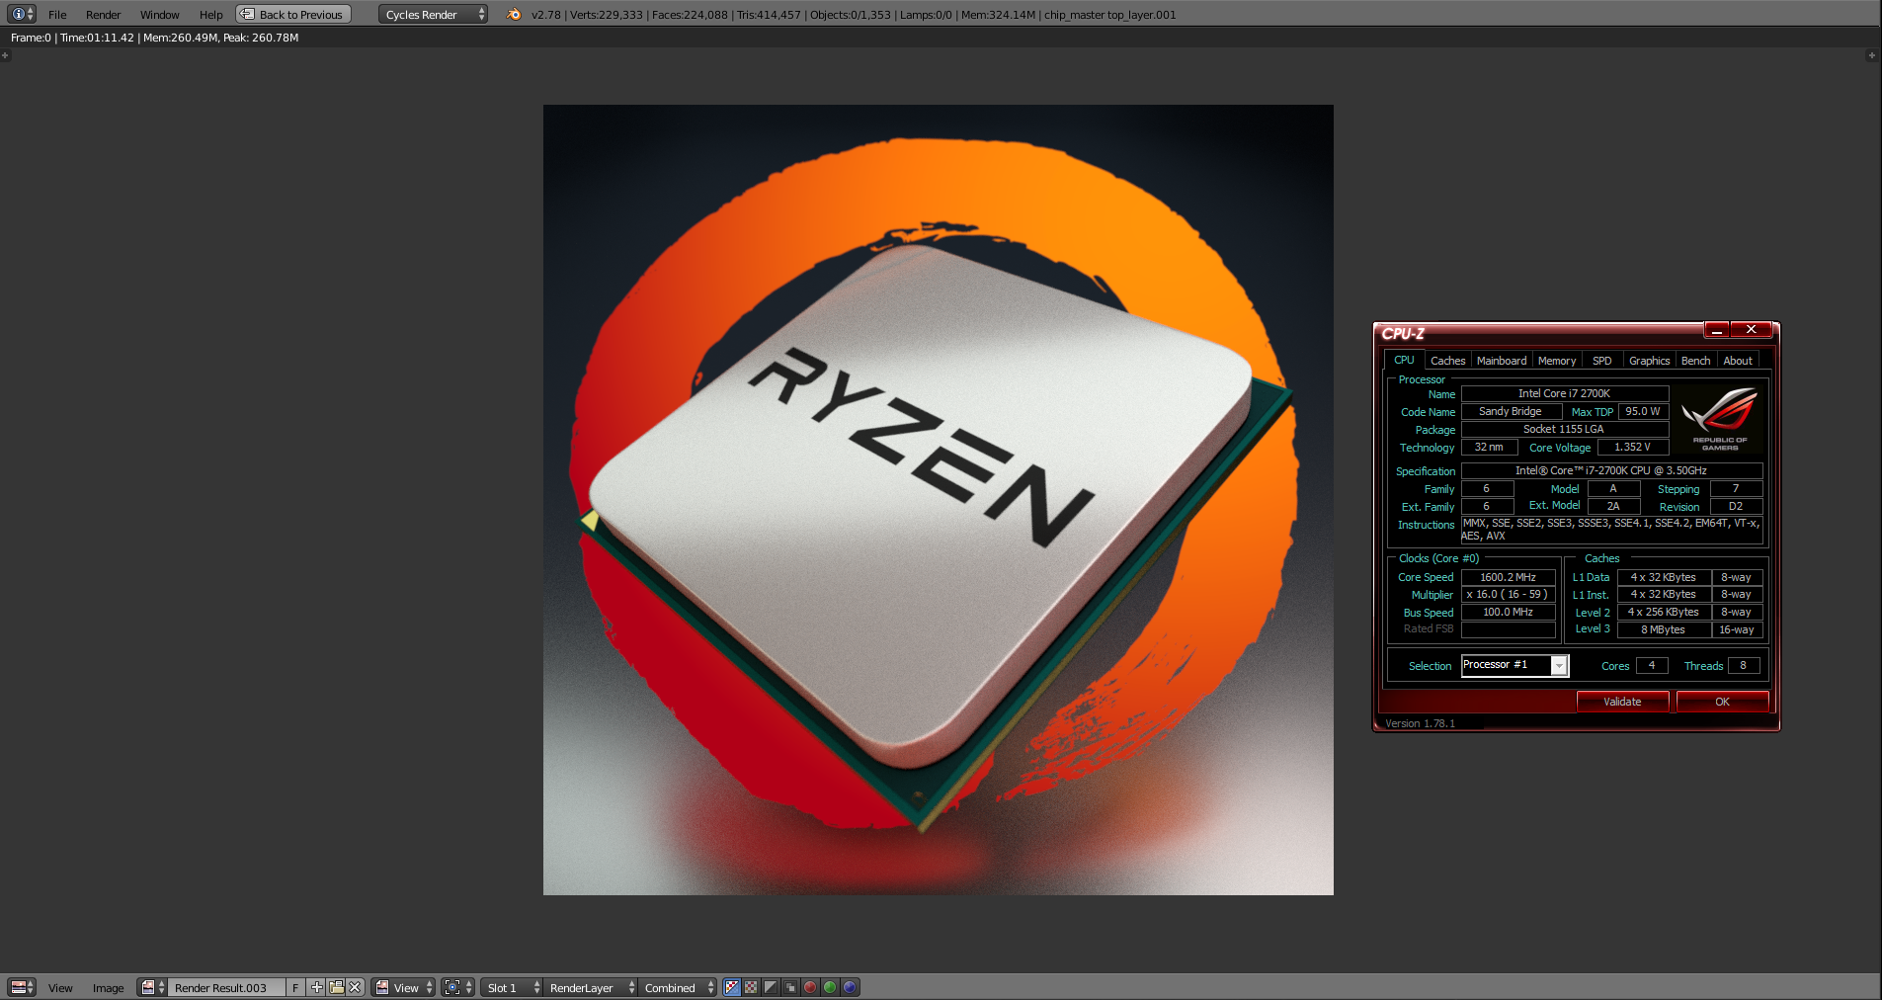Click the 100.0 MHz bus speed value

click(1508, 612)
